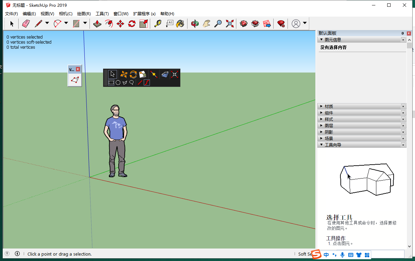This screenshot has width=415, height=261.
Task: Close the 图元信息 panel section
Action: tap(403, 40)
